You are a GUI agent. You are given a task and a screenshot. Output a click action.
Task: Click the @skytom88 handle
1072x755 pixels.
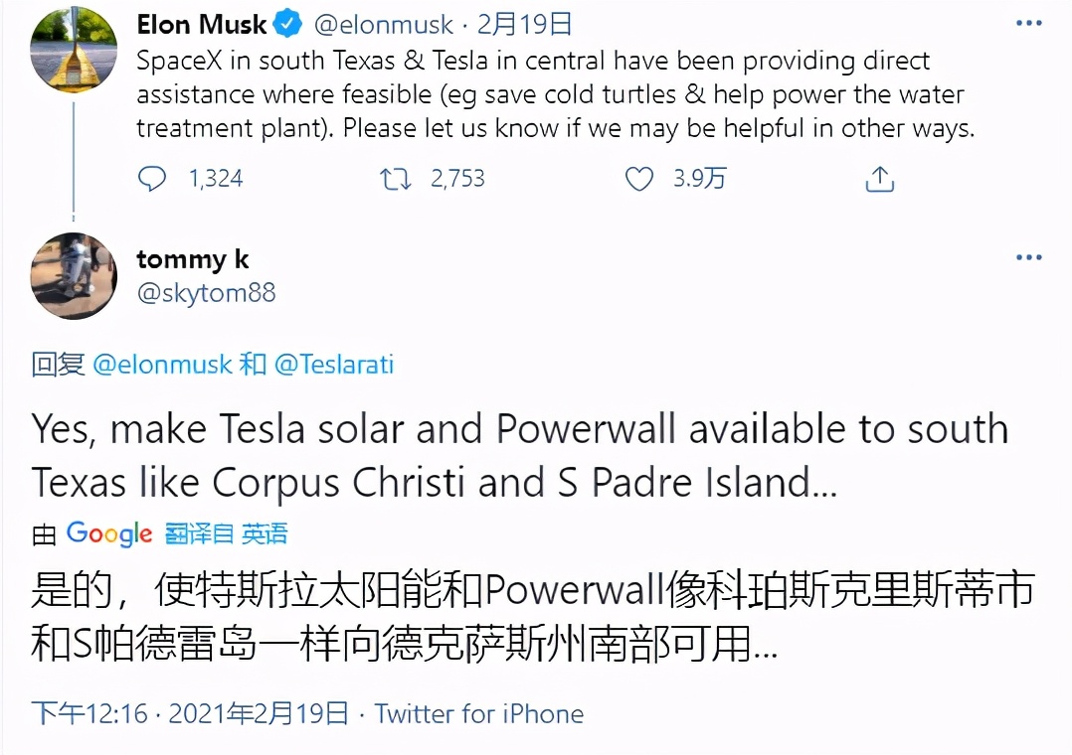[x=206, y=292]
